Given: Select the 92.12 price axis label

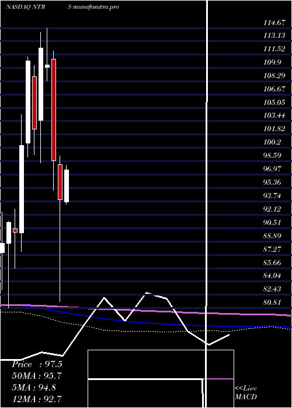Looking at the screenshot, I should click(273, 209).
